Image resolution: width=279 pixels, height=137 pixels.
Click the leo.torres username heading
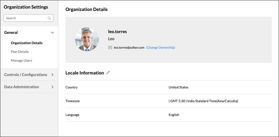(117, 32)
